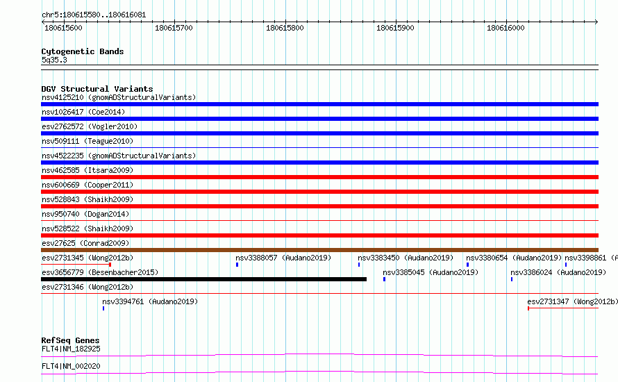Select nsv3388057 (Audano2019) label
The image size is (618, 382).
[x=283, y=258]
